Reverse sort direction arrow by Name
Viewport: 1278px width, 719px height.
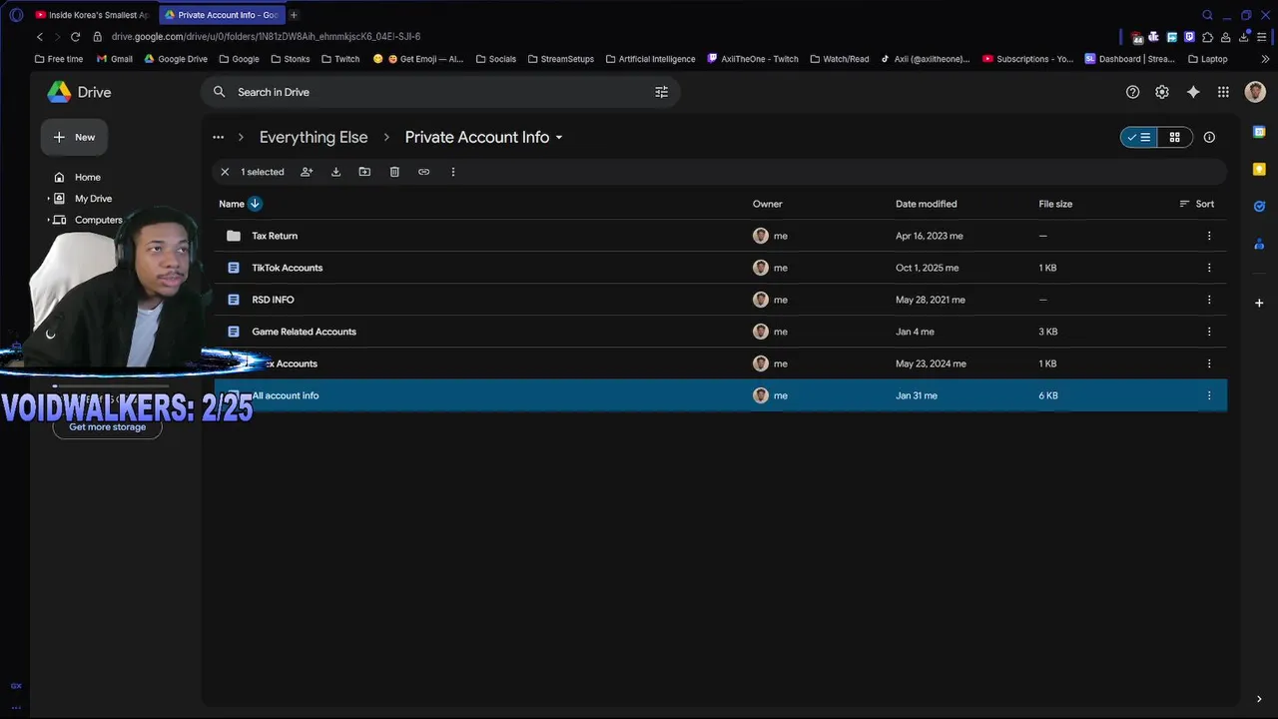pyautogui.click(x=255, y=204)
